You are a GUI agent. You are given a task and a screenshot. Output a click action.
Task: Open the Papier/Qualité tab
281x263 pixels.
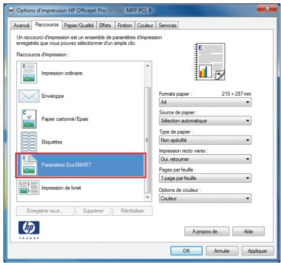pos(79,26)
